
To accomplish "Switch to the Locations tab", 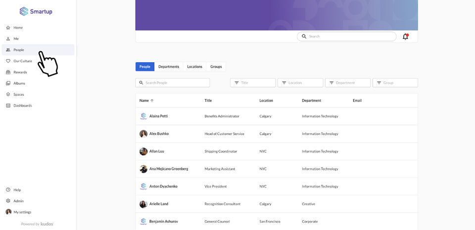I will pos(194,67).
